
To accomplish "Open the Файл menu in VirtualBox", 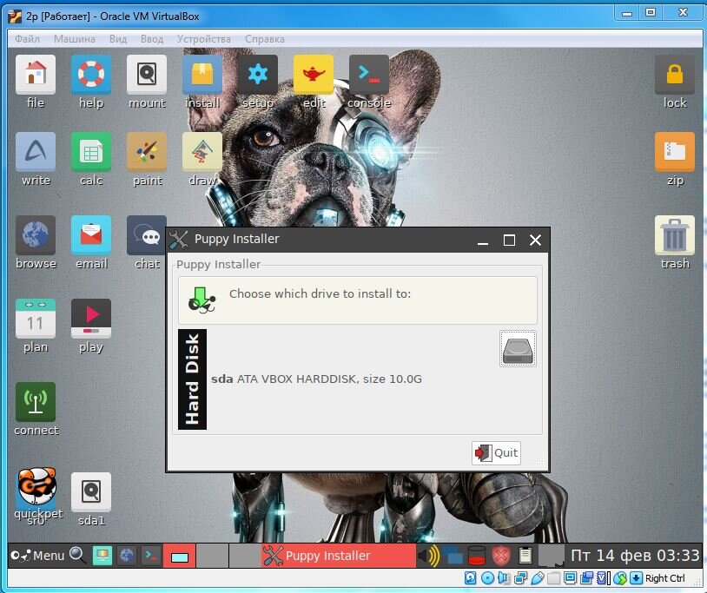I will [x=27, y=39].
